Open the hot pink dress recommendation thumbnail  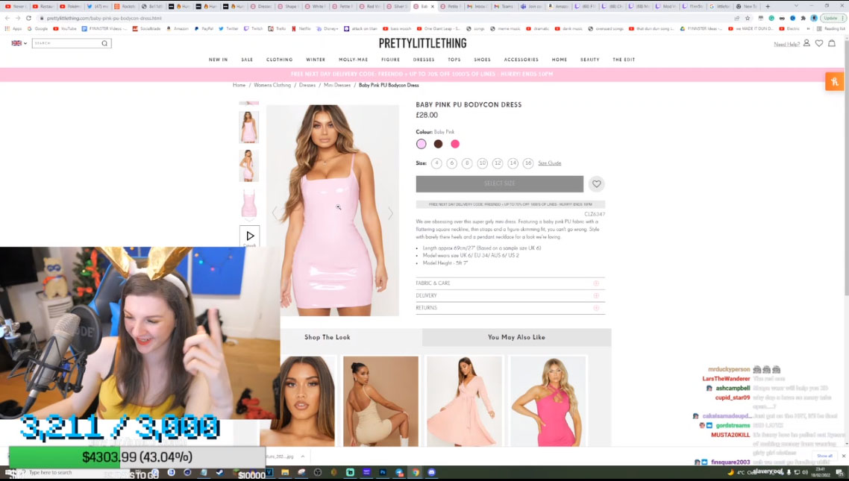point(548,401)
